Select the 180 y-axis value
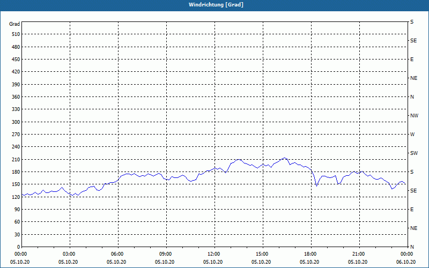Viewport: 429px width, 268px height. [16, 172]
